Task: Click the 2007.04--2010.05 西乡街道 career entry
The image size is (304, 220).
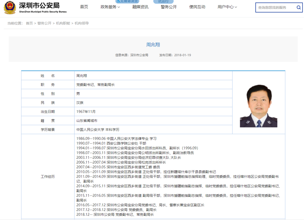Action: (118, 167)
